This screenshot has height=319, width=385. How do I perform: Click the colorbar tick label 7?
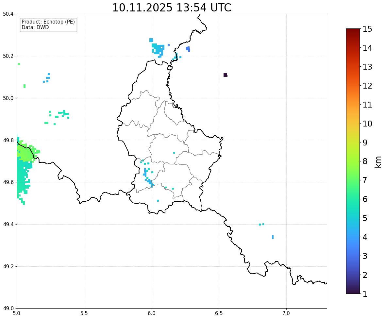[365, 180]
